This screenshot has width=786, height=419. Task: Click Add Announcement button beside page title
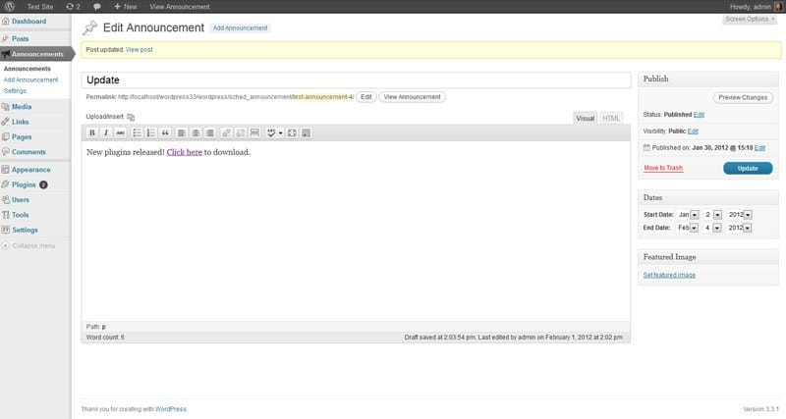[240, 28]
